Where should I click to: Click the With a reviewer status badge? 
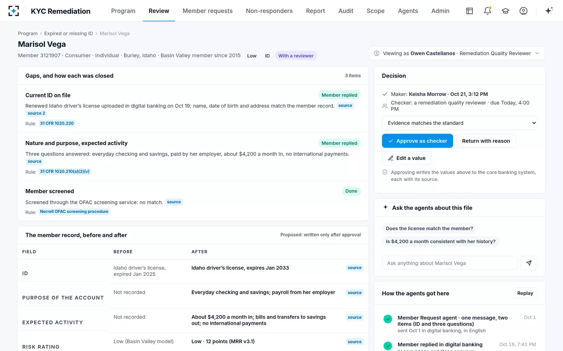click(296, 56)
